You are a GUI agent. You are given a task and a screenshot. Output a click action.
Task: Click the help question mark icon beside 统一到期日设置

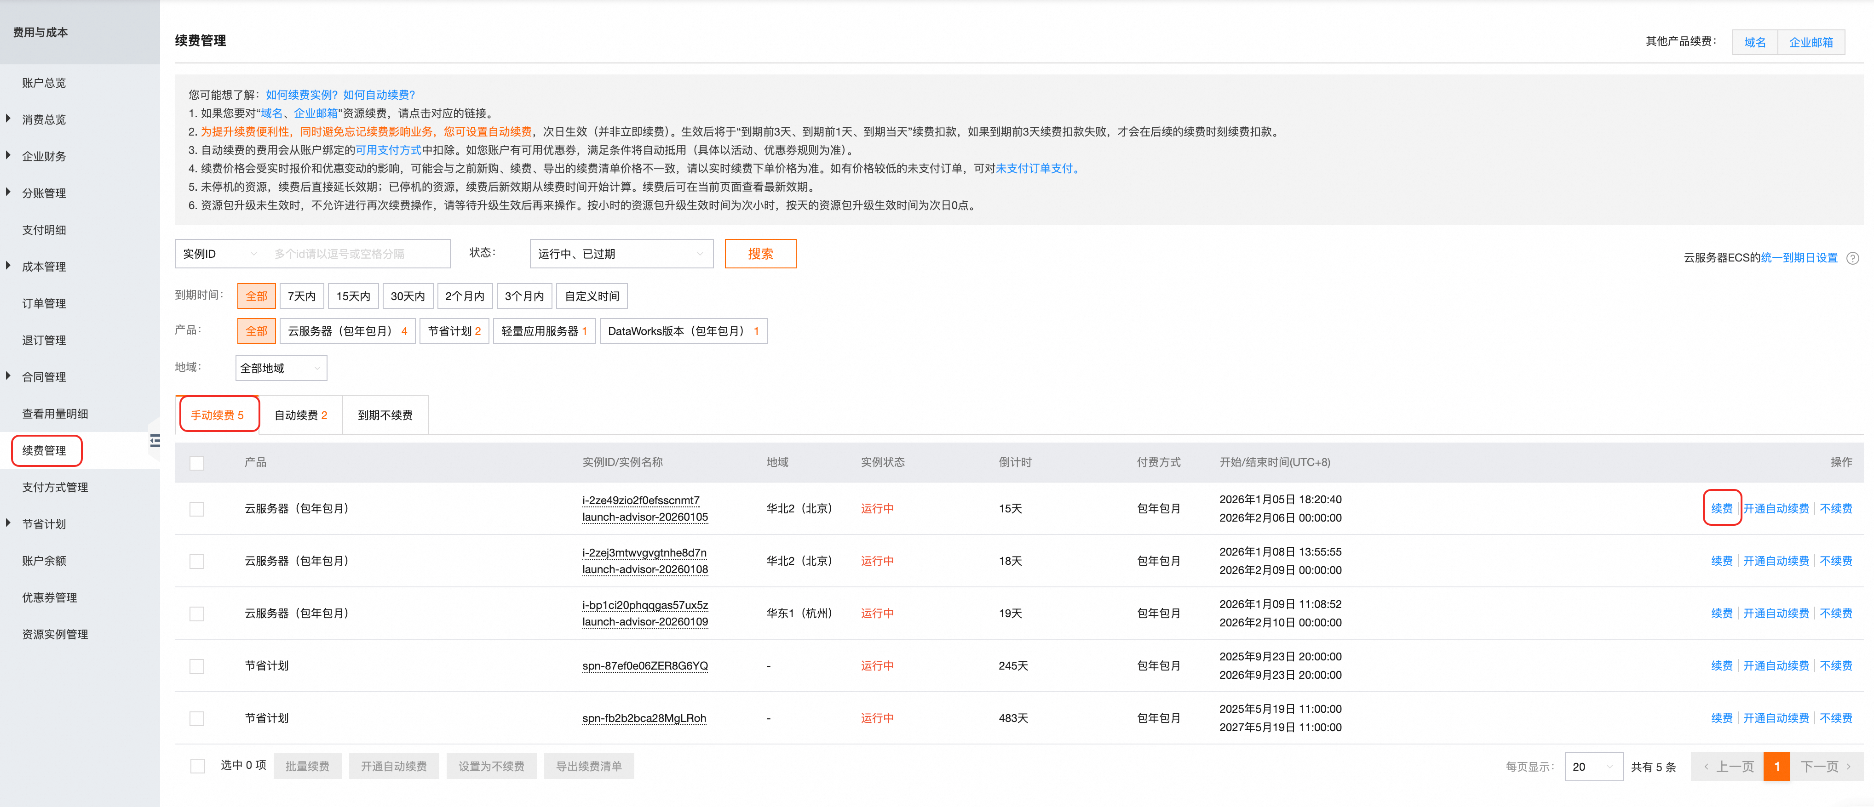pyautogui.click(x=1852, y=258)
